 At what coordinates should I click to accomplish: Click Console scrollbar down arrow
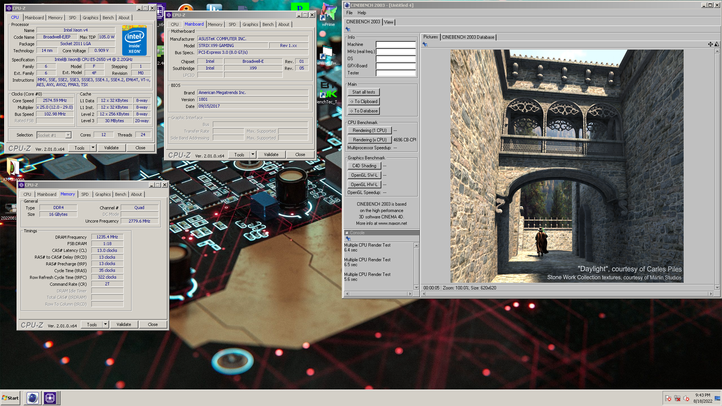tap(416, 288)
